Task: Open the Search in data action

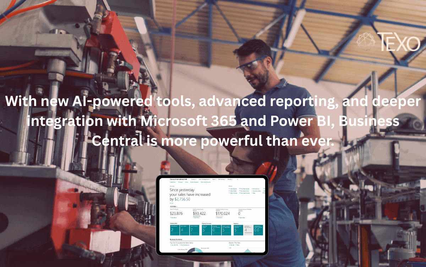Action: 256,191
